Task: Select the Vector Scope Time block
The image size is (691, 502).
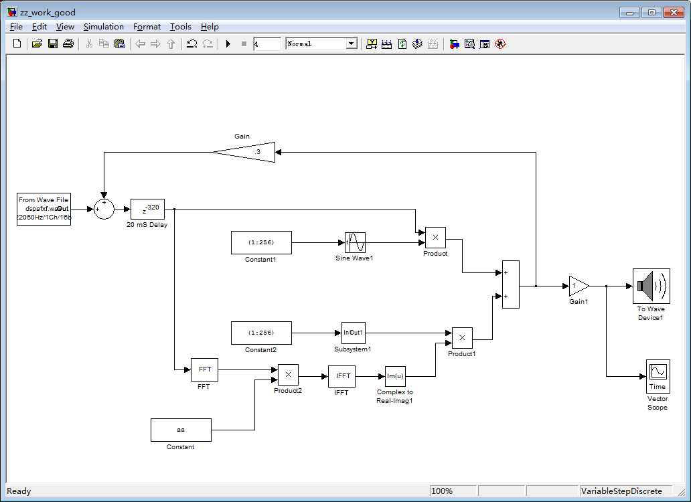Action: click(x=658, y=376)
